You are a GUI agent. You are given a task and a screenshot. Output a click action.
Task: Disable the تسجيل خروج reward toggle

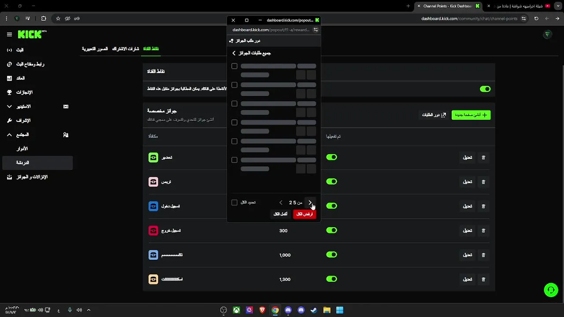331,230
